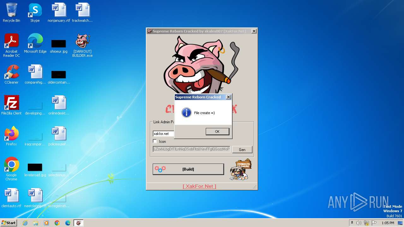Open the volume control tray icon
Image resolution: width=404 pixels, height=227 pixels.
click(x=359, y=223)
